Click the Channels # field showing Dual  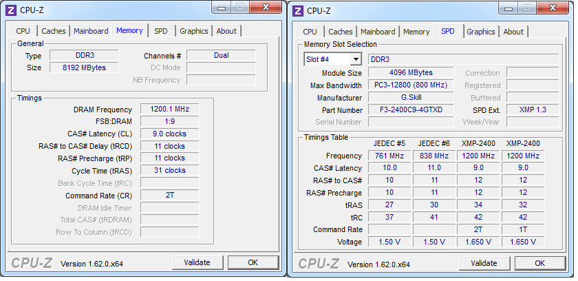pos(221,55)
